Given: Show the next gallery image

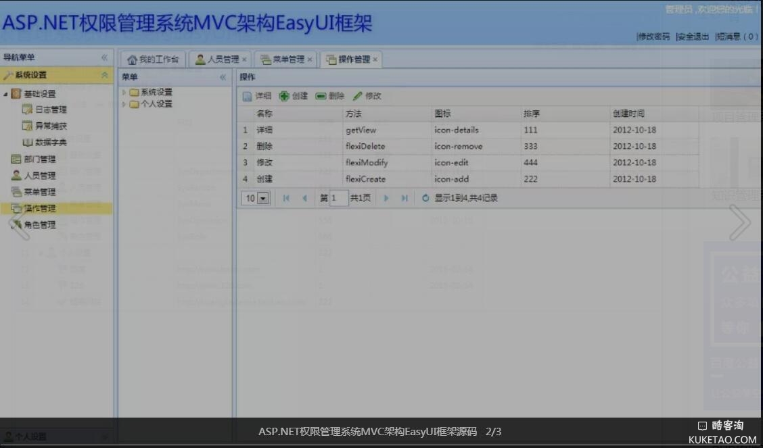Looking at the screenshot, I should pos(739,223).
